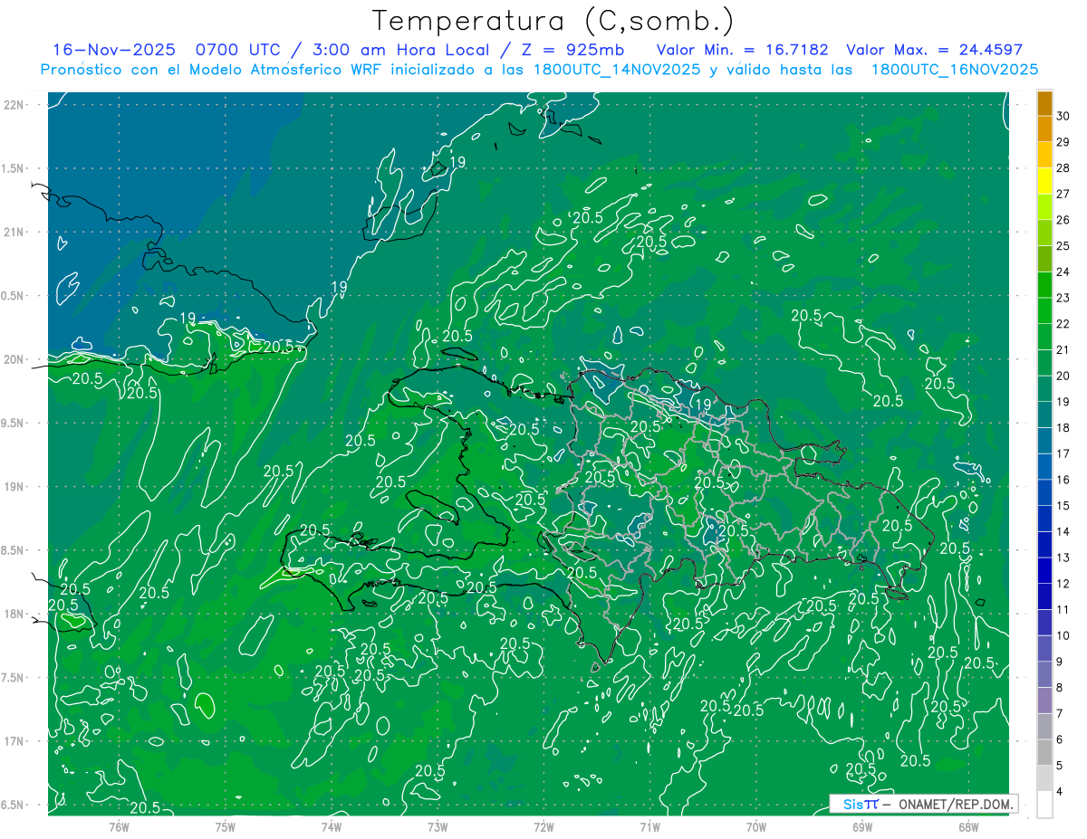Viewport: 1087px width, 839px height.
Task: Click color scale label '20'
Action: pyautogui.click(x=1063, y=376)
